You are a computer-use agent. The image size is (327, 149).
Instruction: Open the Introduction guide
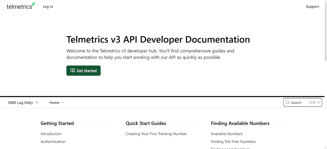point(51,134)
